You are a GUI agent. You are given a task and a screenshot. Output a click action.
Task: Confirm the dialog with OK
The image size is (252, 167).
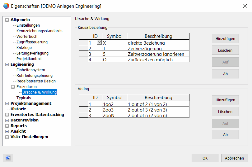[x=205, y=158]
